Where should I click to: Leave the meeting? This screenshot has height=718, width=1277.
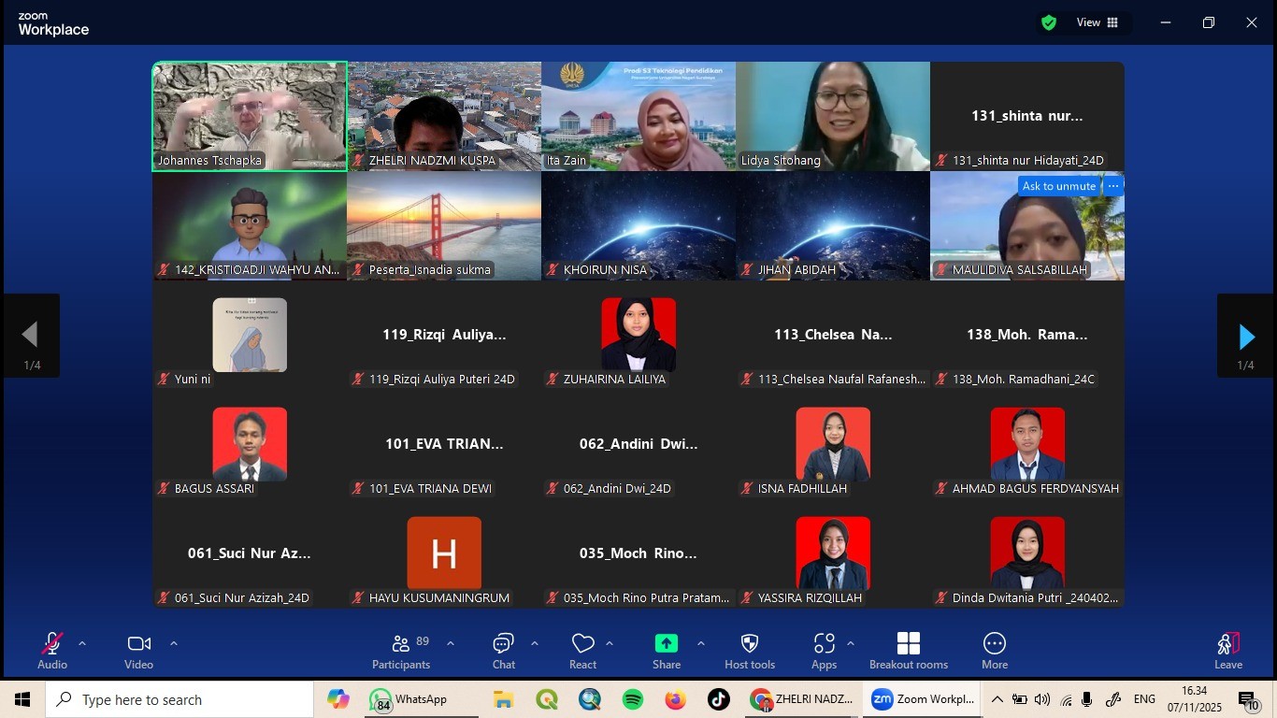[1227, 651]
